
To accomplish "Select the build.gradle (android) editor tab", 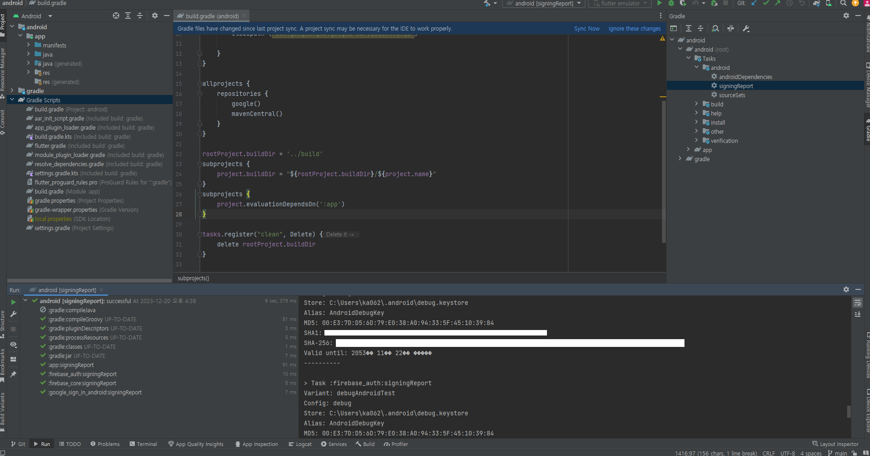I will tap(211, 16).
